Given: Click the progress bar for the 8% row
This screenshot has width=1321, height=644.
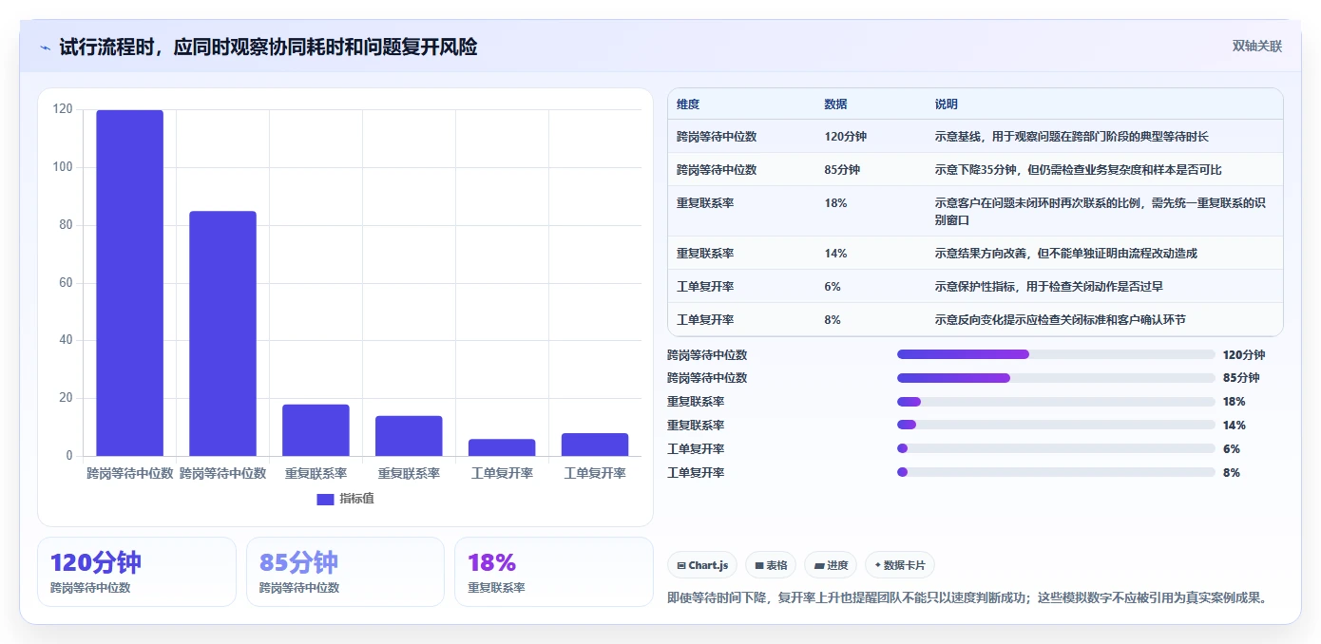Looking at the screenshot, I should pyautogui.click(x=1056, y=472).
